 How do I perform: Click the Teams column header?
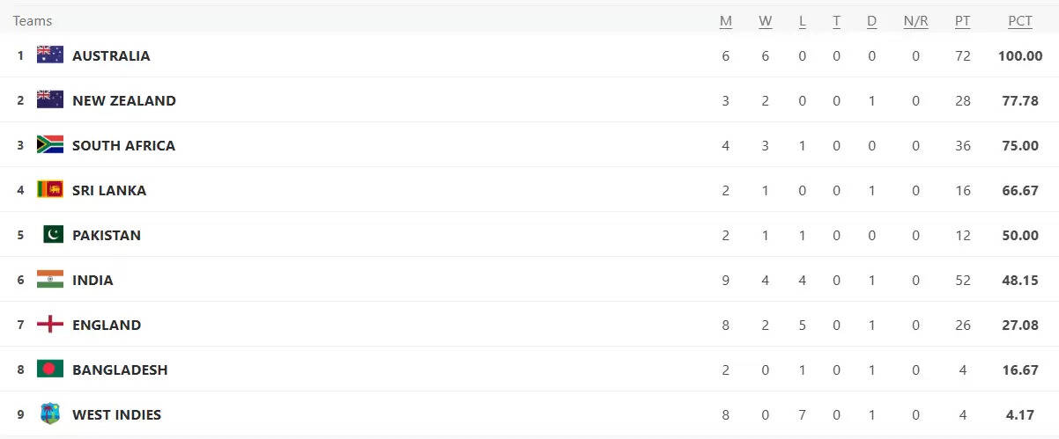33,21
